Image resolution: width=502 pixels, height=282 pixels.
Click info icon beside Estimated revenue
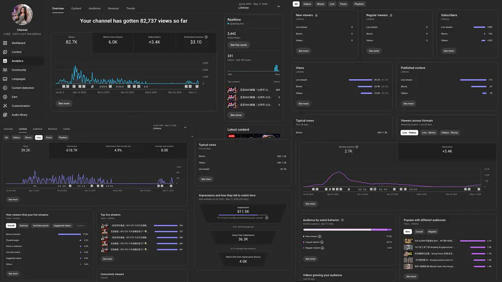pyautogui.click(x=206, y=37)
